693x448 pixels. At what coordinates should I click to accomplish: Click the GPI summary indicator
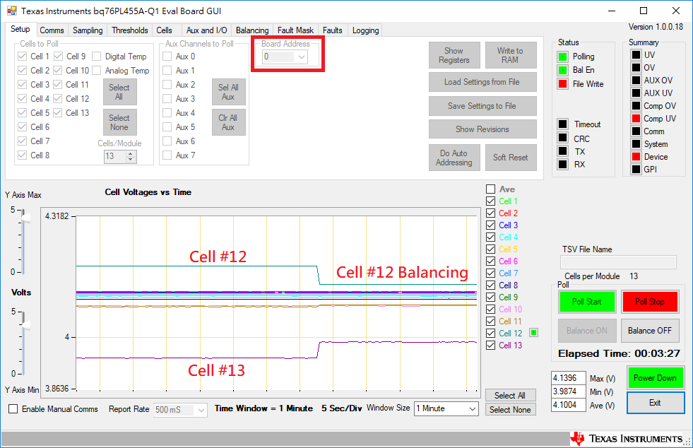pos(636,169)
